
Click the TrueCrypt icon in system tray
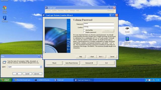[147, 80]
